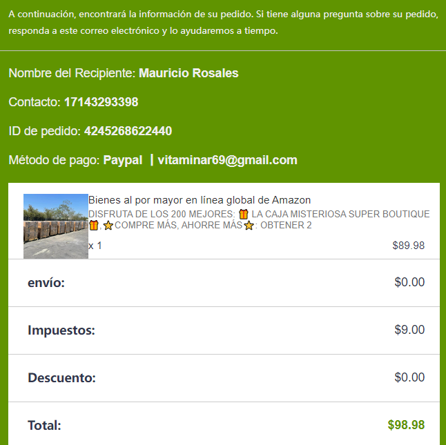Click the green total amount $98.98

[x=406, y=425]
